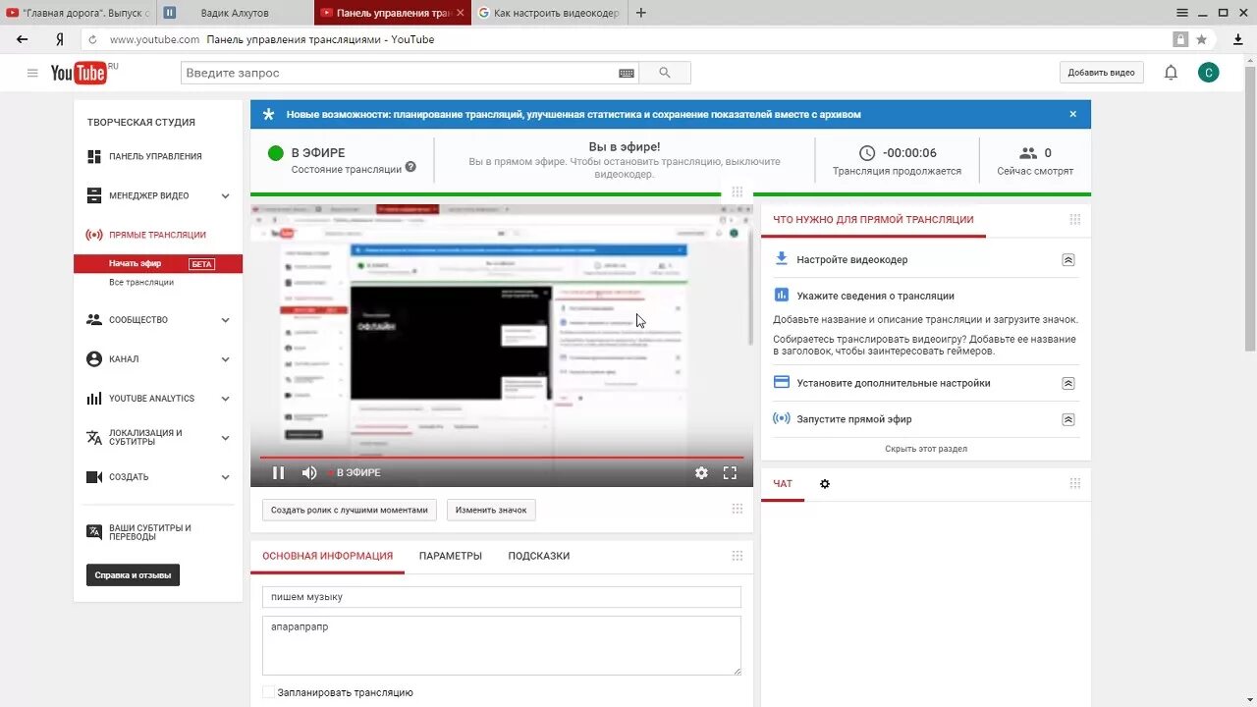
Task: Click the Творческая студия heading
Action: 141,123
